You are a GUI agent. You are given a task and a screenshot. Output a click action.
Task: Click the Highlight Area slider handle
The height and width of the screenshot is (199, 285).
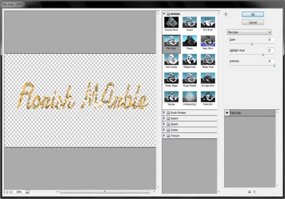coord(263,55)
